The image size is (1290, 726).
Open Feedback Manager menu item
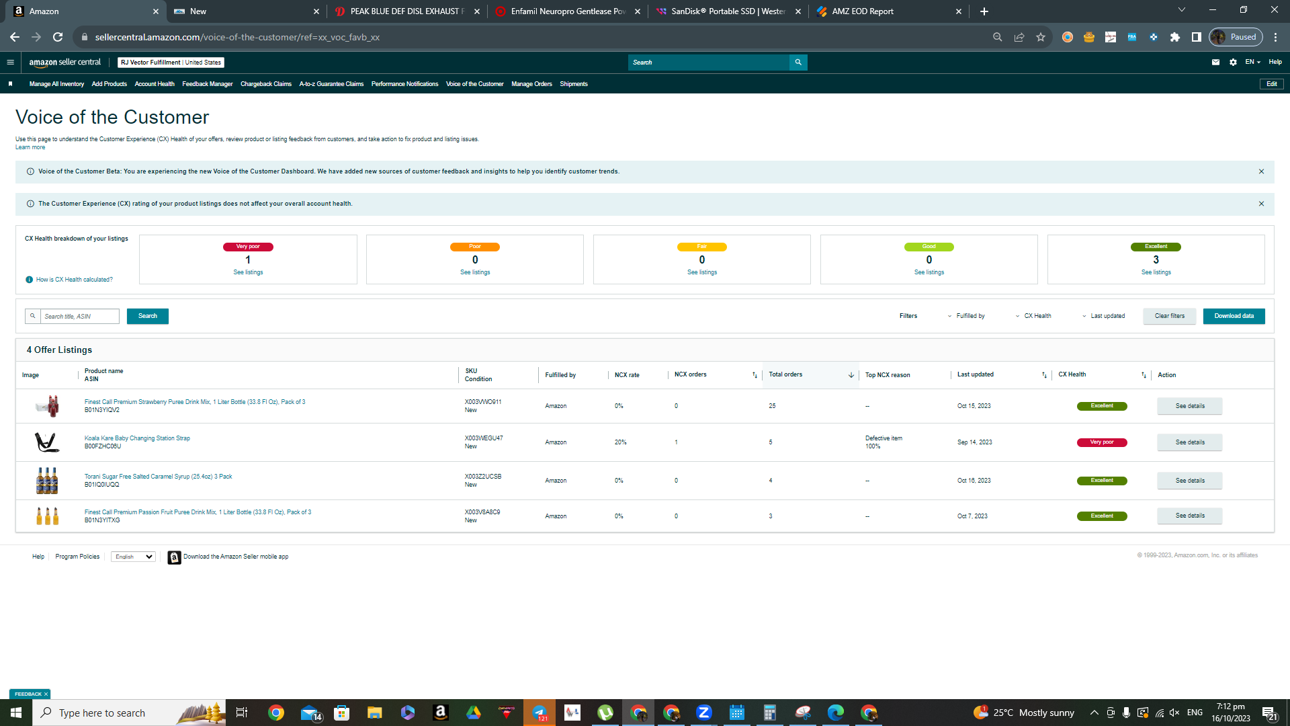click(208, 84)
